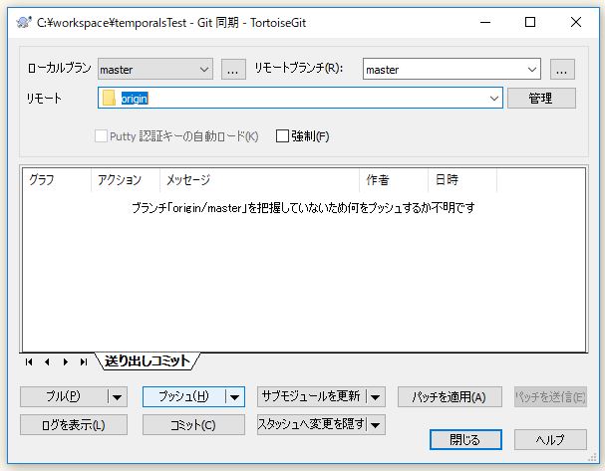Open the remote branch master dropdown
The height and width of the screenshot is (471, 605).
pos(532,70)
